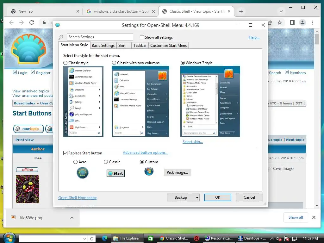324x243 pixels.
Task: Click Pick image button
Action: pos(177,172)
